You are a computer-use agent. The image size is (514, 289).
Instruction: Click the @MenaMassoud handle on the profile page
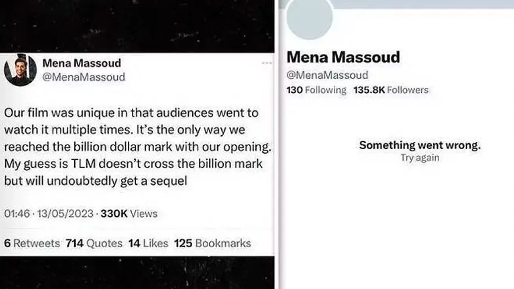point(327,75)
